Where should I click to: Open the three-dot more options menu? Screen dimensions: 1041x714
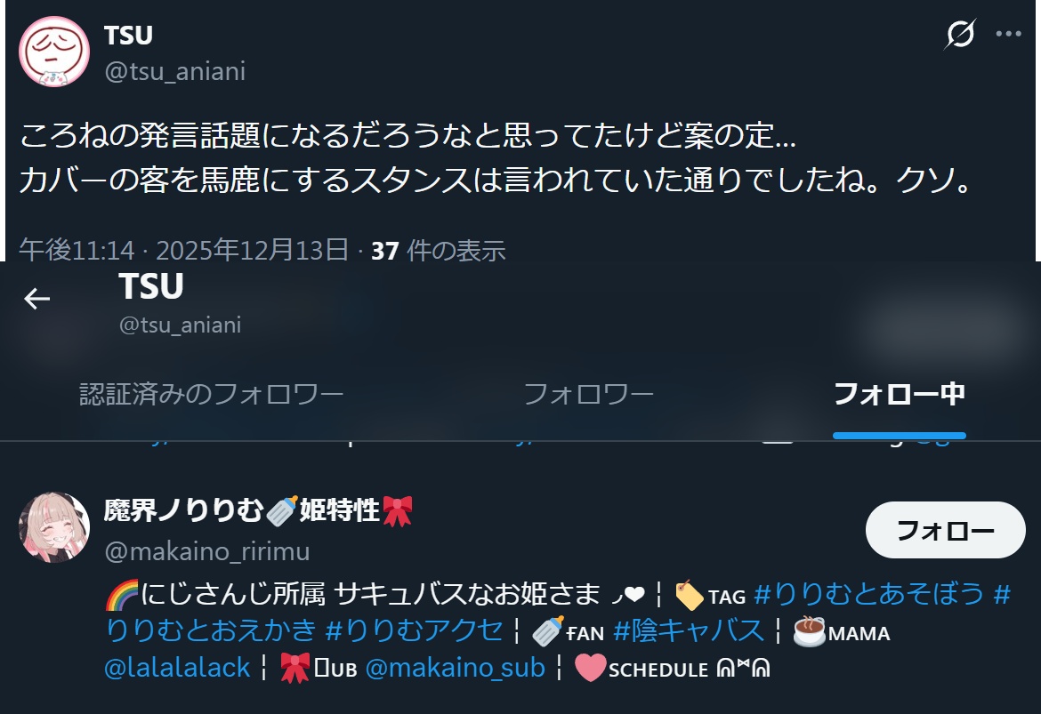point(1008,34)
